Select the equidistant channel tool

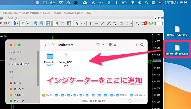tap(109, 23)
